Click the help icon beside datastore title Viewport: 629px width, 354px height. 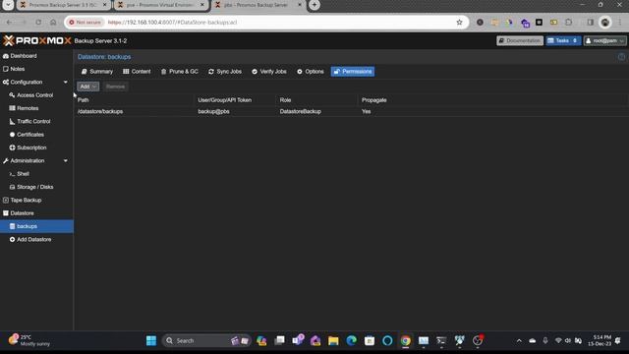point(621,57)
